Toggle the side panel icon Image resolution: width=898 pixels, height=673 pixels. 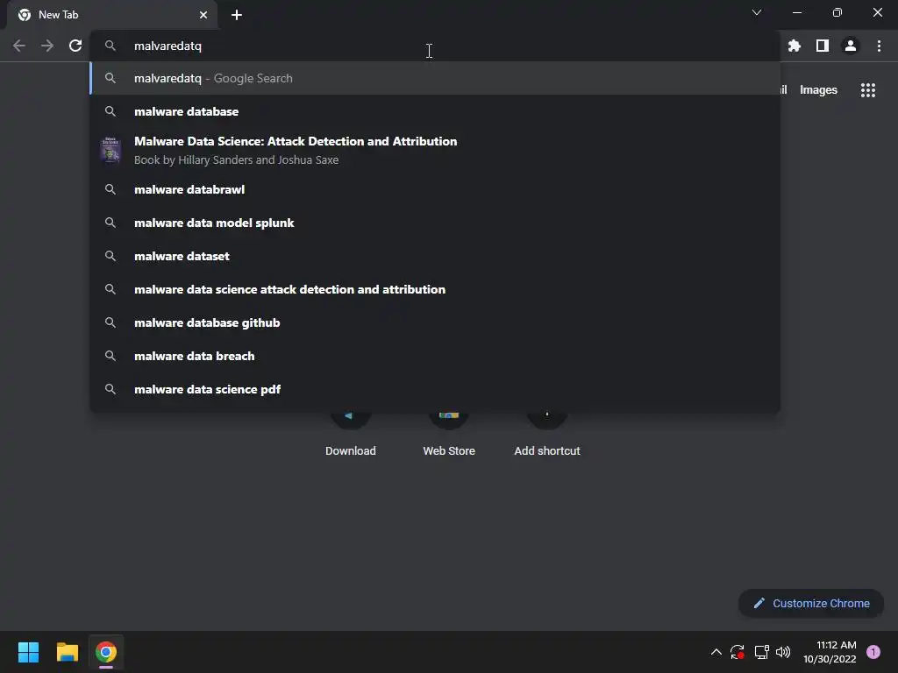click(823, 46)
